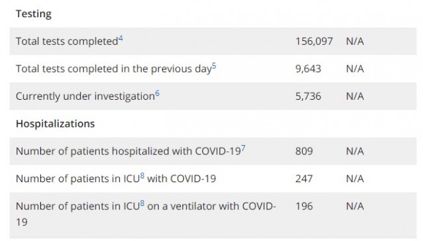This screenshot has width=423, height=241.
Task: Open footnote 8 in ventilator row
Action: (142, 203)
